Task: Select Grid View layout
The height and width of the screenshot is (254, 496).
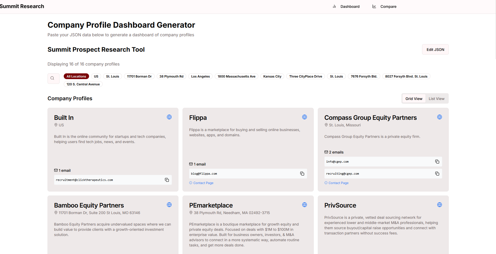Action: [x=414, y=99]
